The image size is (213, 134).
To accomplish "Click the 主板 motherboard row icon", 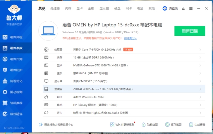I will point(46,73).
